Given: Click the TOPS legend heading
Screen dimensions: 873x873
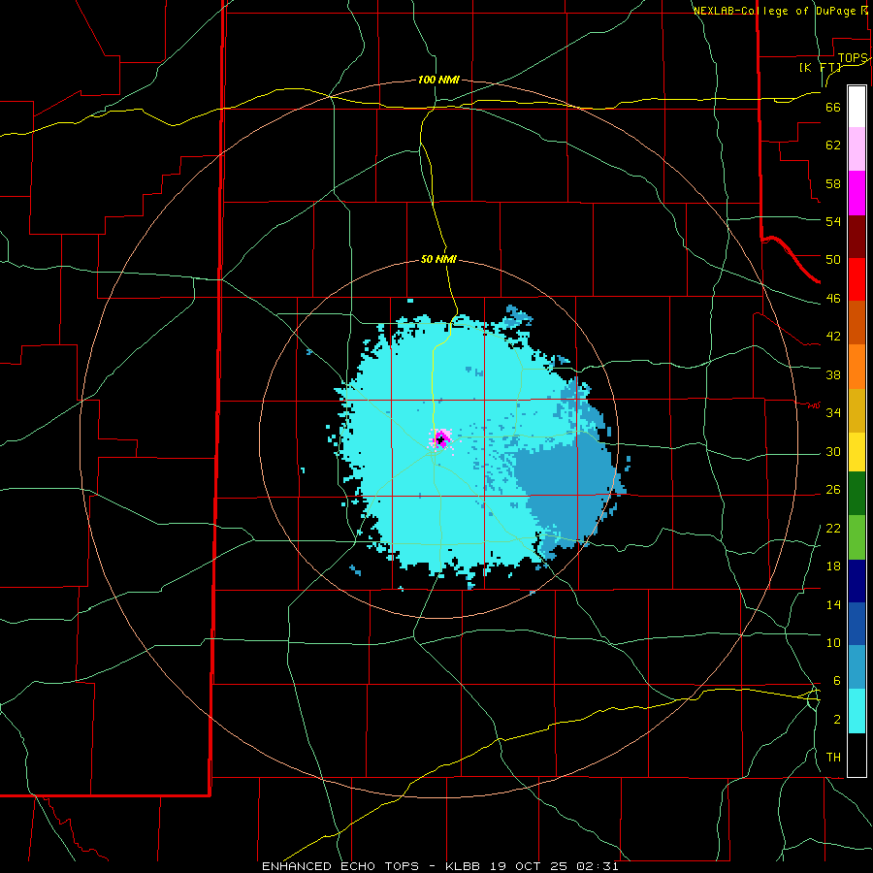Looking at the screenshot, I should tap(853, 58).
